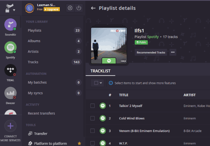Open the three-dots more options menu
210x146 pixels.
point(173,52)
